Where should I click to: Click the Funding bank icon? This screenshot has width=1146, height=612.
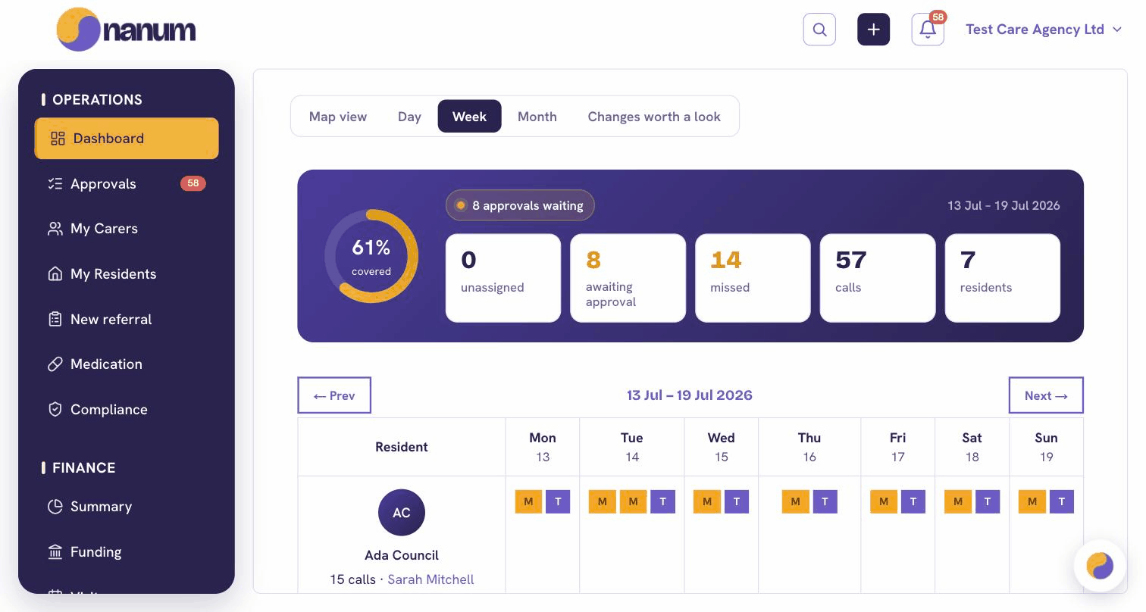tap(55, 552)
